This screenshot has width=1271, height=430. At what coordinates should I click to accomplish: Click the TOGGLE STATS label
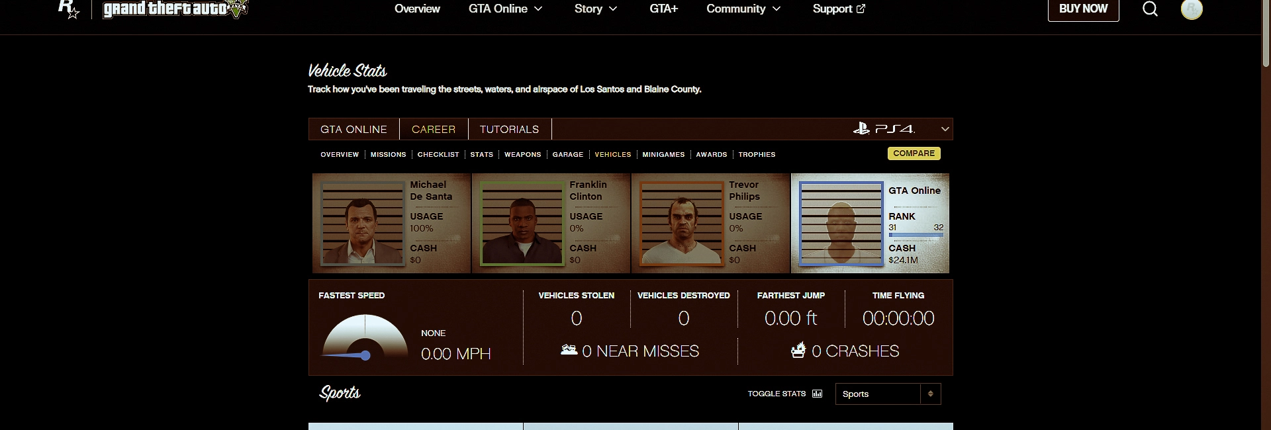(x=777, y=394)
